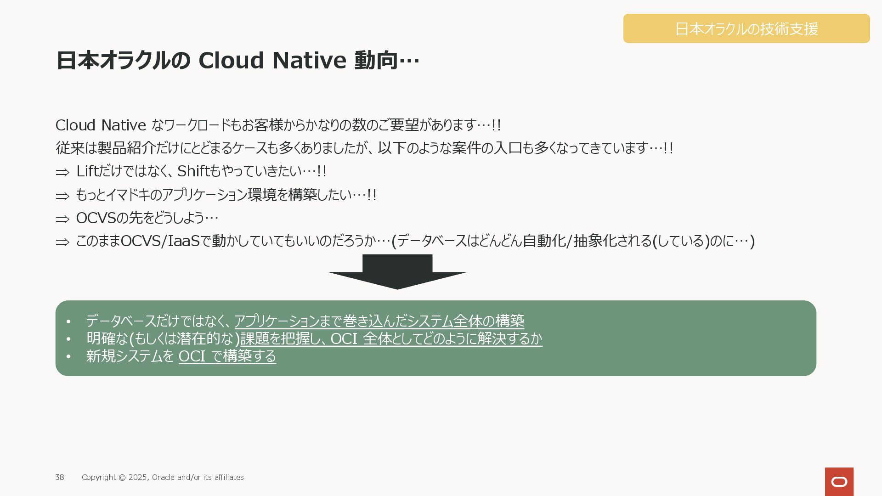Click the underlined 課題を把握し、OCI 全体としてどのように解決するか text
Viewport: 882px width, 496px height.
pyautogui.click(x=391, y=338)
